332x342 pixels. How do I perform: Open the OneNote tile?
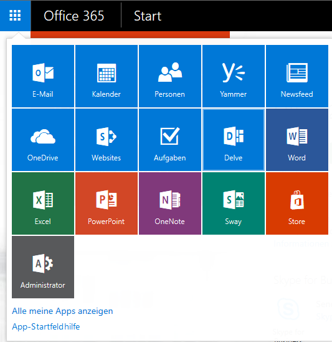[170, 203]
